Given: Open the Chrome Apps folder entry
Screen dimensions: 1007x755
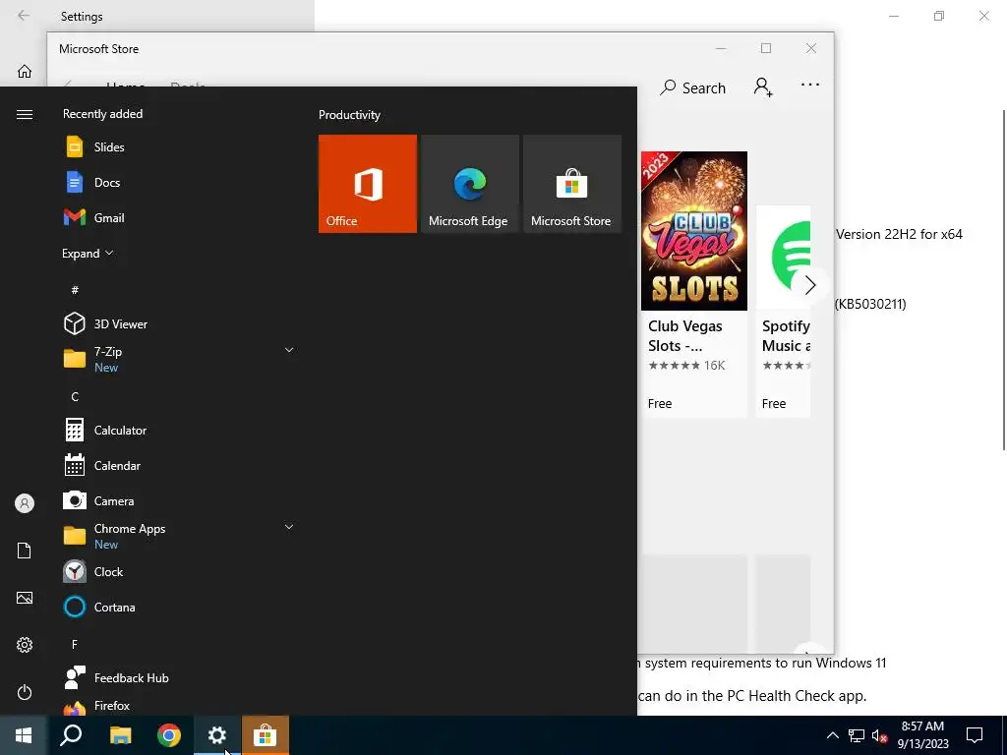Looking at the screenshot, I should [x=180, y=536].
